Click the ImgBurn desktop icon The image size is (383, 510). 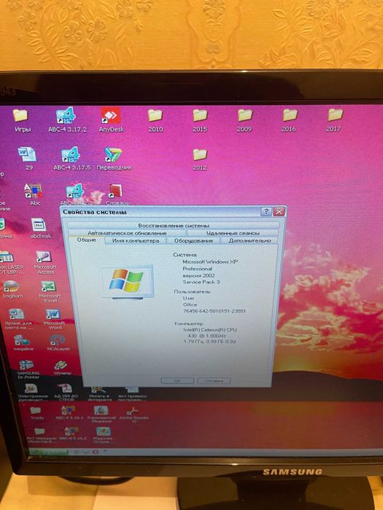point(12,289)
